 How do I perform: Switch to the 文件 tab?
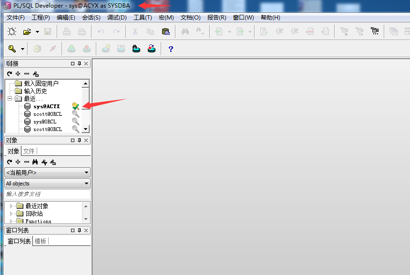[x=29, y=151]
